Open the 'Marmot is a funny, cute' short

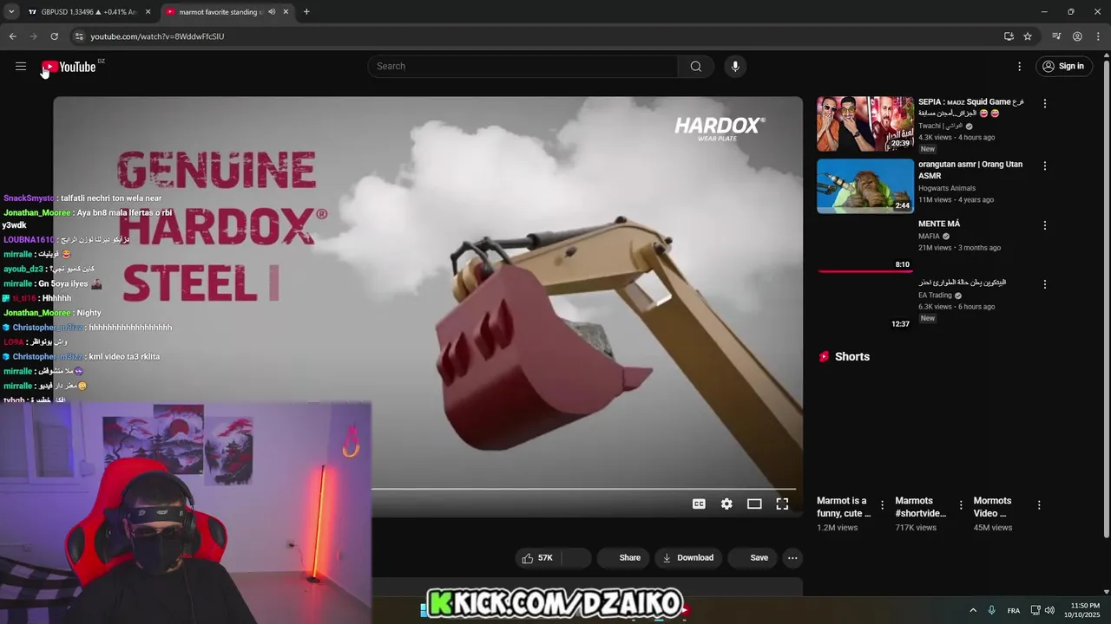point(844,507)
